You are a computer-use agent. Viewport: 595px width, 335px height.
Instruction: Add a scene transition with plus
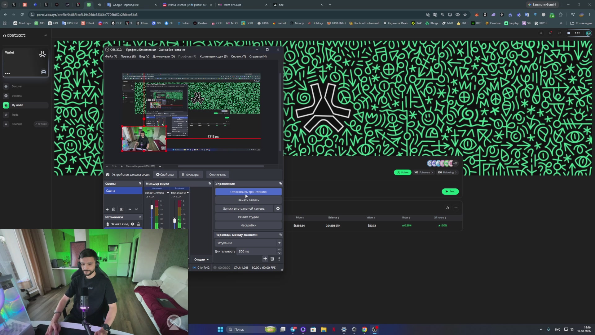coord(265,259)
